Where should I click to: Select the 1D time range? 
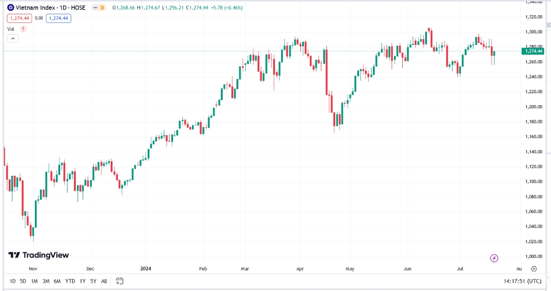[12, 281]
